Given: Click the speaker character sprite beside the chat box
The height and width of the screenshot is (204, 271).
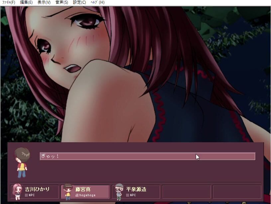Looking at the screenshot, I should pos(22,162).
